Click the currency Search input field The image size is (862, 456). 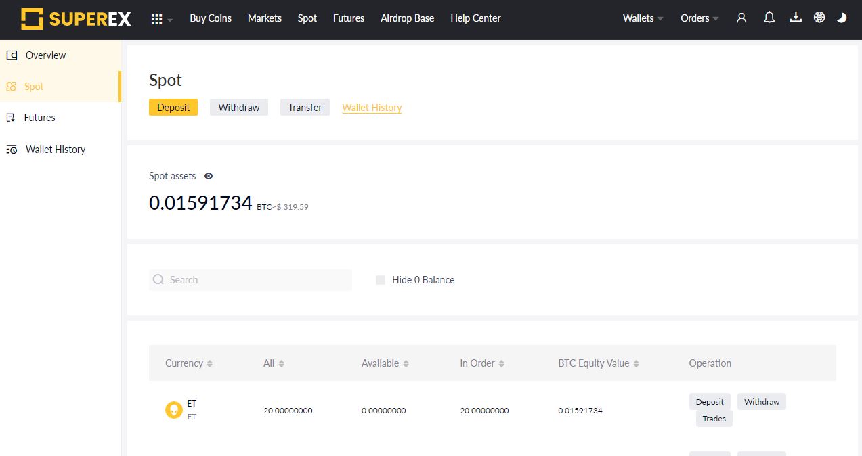coord(257,280)
